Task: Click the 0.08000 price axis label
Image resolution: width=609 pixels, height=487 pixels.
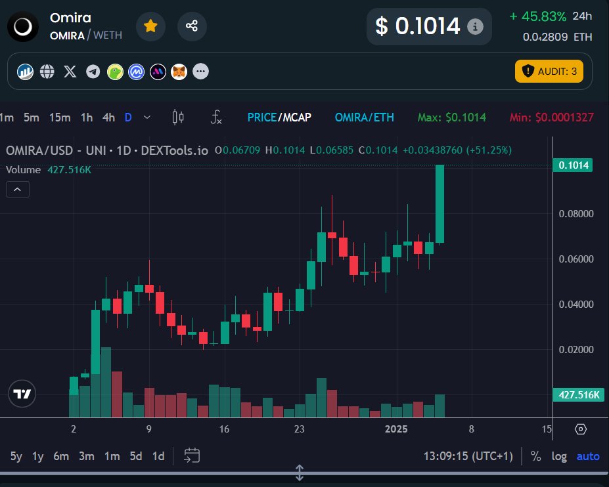Action: click(576, 214)
